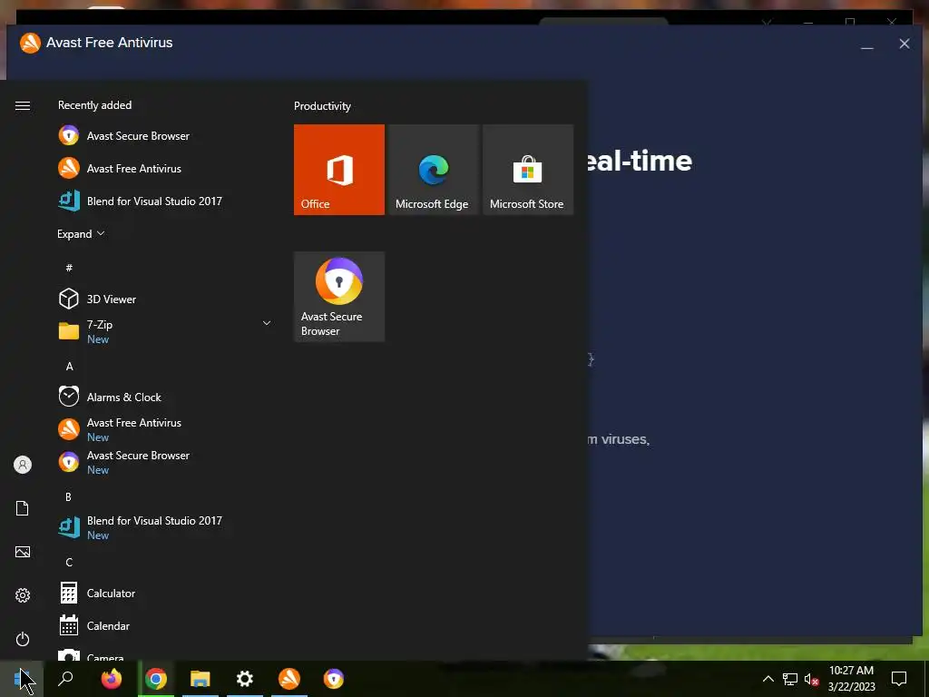Open Blend for Visual Studio 2017 in Recently added

click(165, 201)
